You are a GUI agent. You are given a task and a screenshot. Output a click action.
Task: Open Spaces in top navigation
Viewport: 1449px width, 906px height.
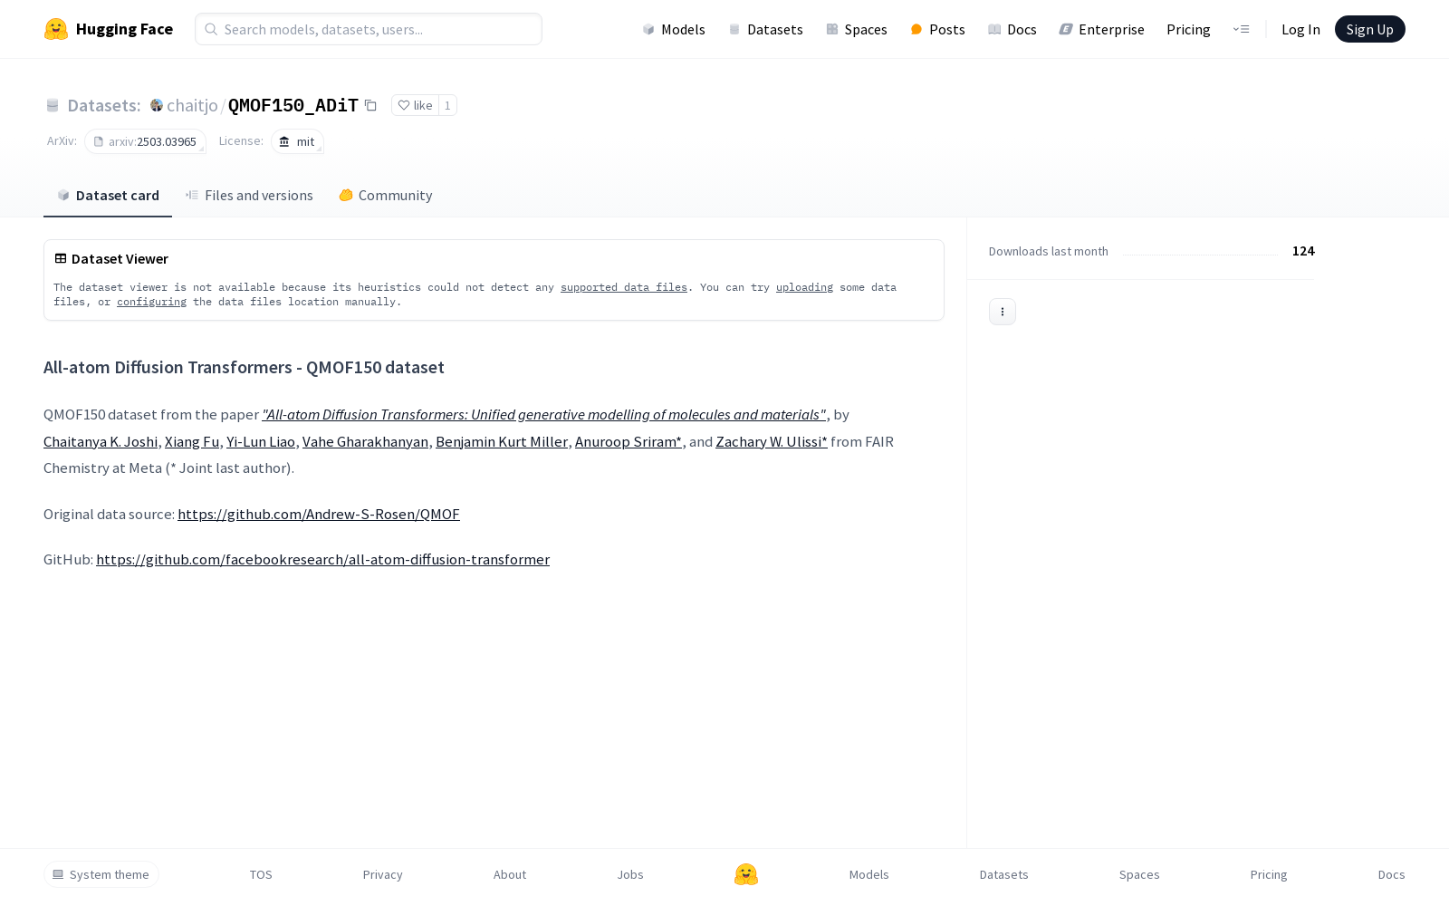pyautogui.click(x=857, y=29)
